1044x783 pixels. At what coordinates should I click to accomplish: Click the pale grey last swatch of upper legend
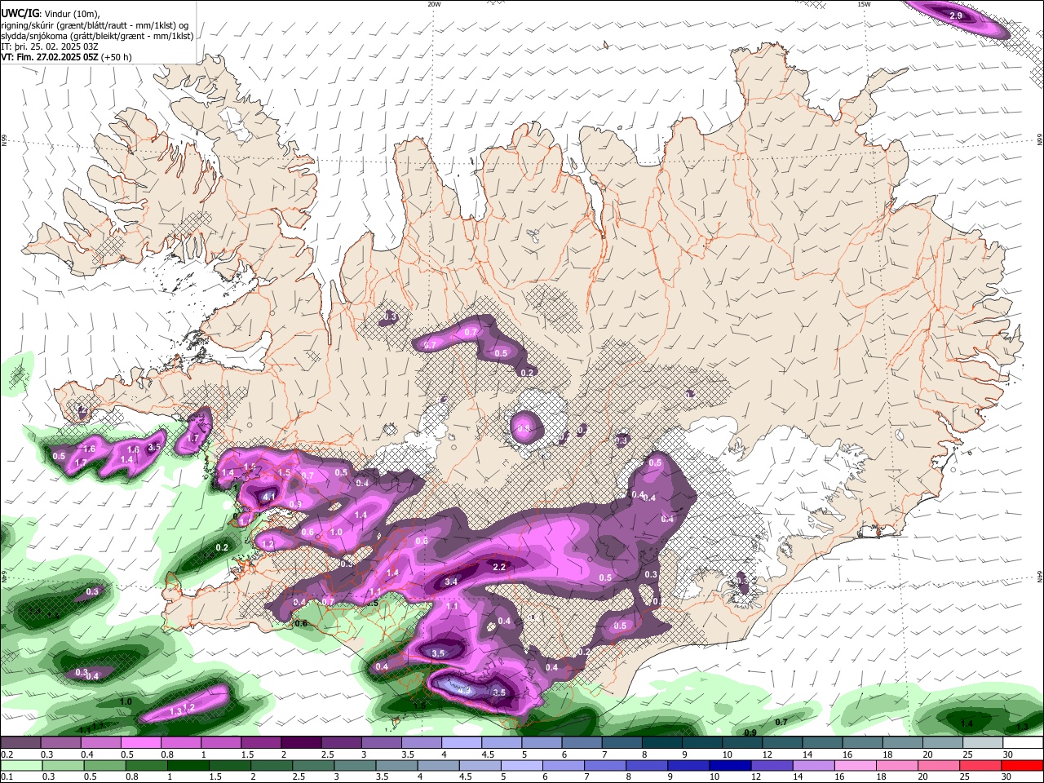click(982, 743)
